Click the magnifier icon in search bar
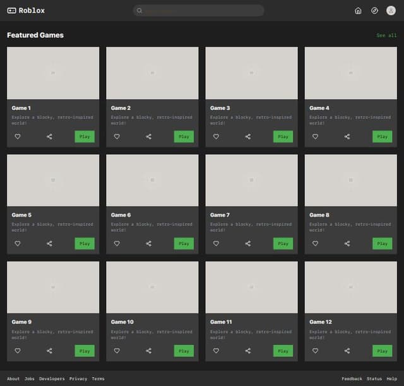This screenshot has height=386, width=404. [x=140, y=11]
